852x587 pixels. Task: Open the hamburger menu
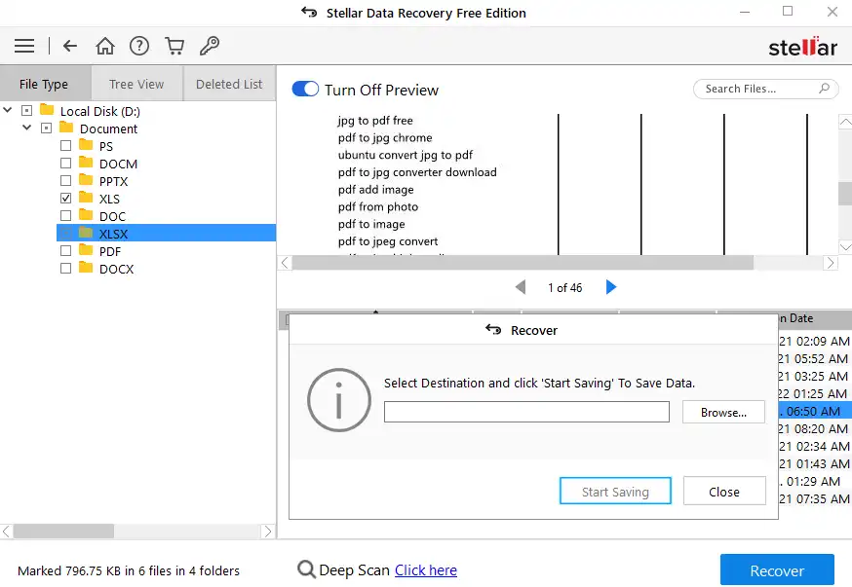pyautogui.click(x=24, y=46)
